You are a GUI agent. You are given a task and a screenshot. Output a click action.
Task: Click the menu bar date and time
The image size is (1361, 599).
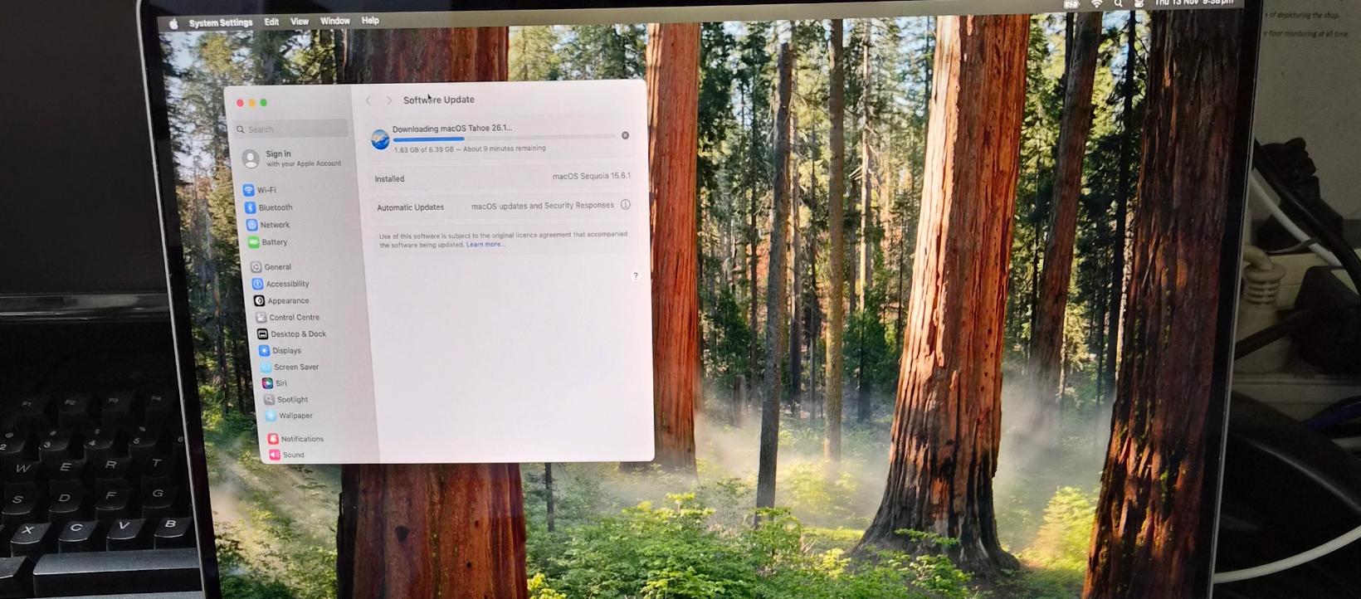1194,3
